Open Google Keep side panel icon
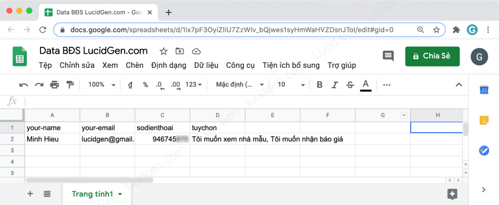 pos(484,120)
